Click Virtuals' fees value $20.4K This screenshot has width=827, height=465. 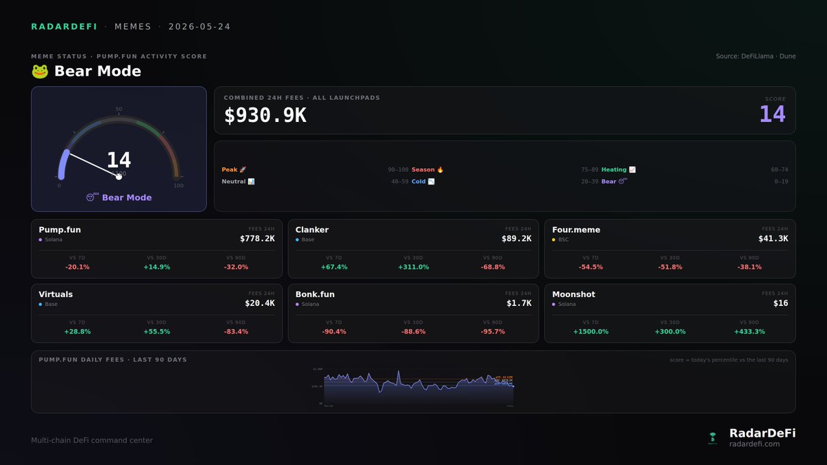coord(260,302)
